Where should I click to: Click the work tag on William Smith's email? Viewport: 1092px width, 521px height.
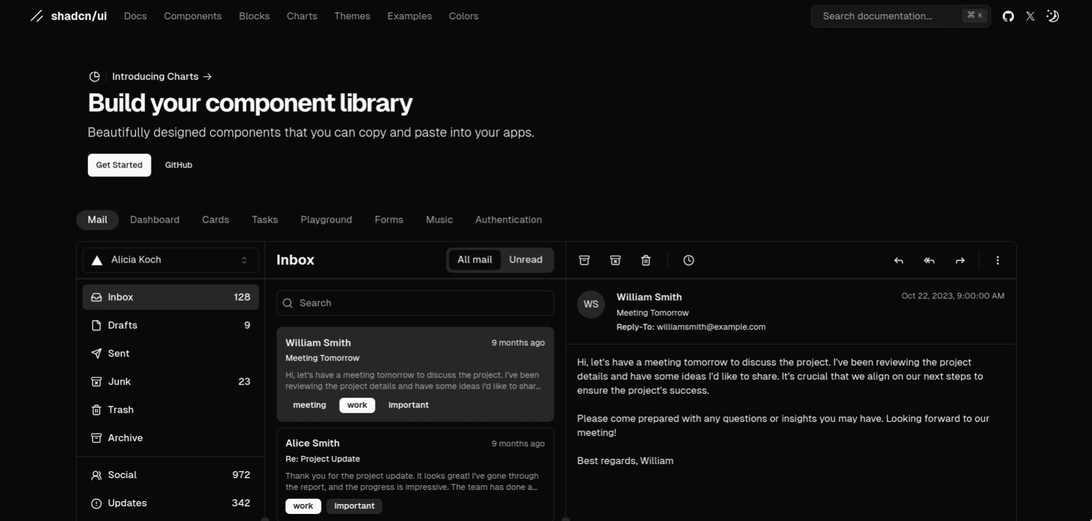(357, 405)
